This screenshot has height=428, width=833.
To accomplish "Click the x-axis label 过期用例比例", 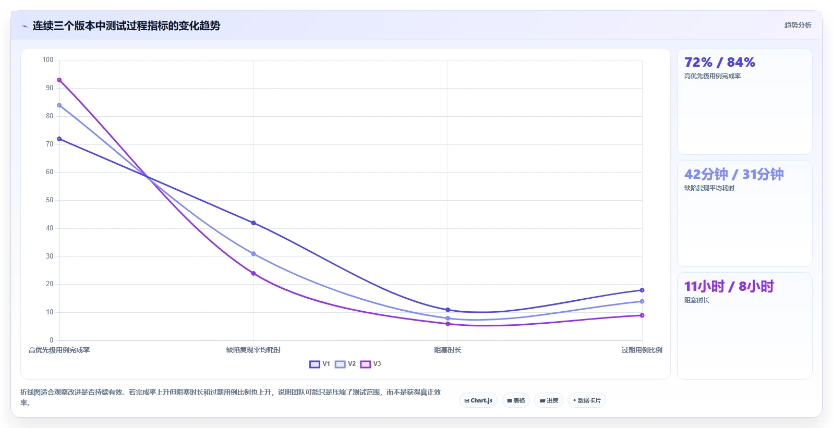I will click(642, 350).
